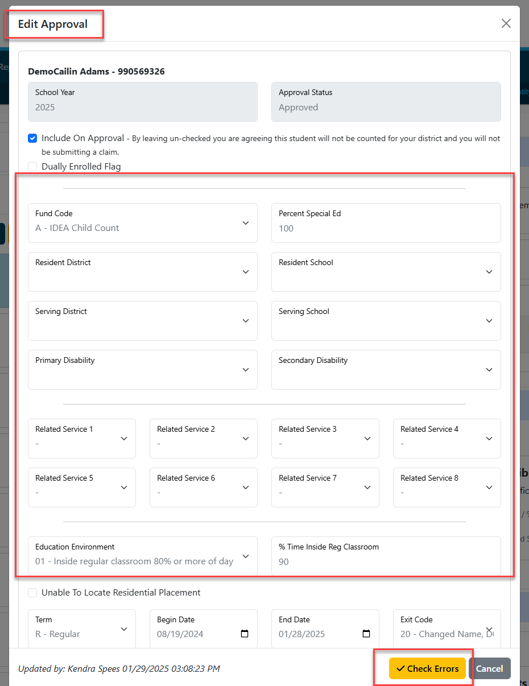The image size is (529, 686).
Task: Click the % Time Inside Reg Classroom field
Action: pyautogui.click(x=386, y=556)
